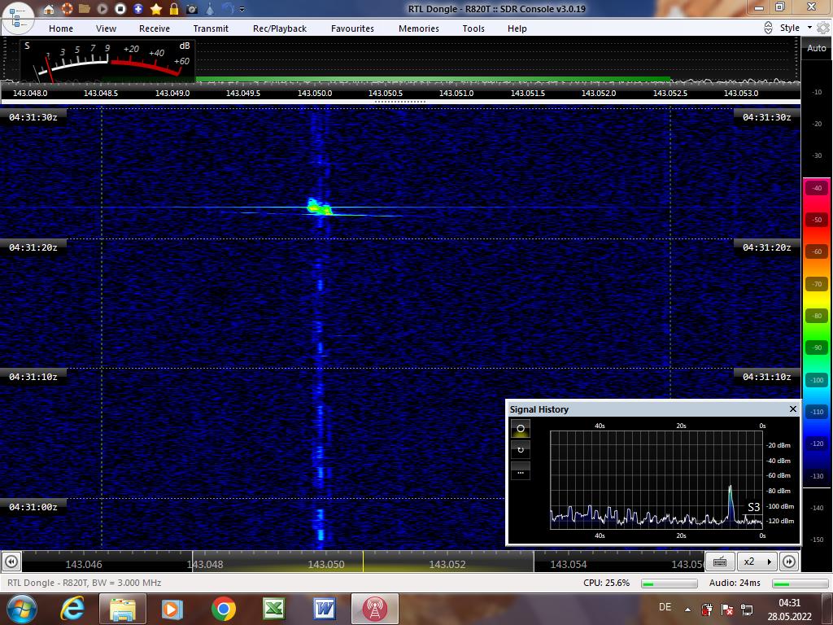Click the camera screenshot icon
The width and height of the screenshot is (833, 625).
pos(192,8)
